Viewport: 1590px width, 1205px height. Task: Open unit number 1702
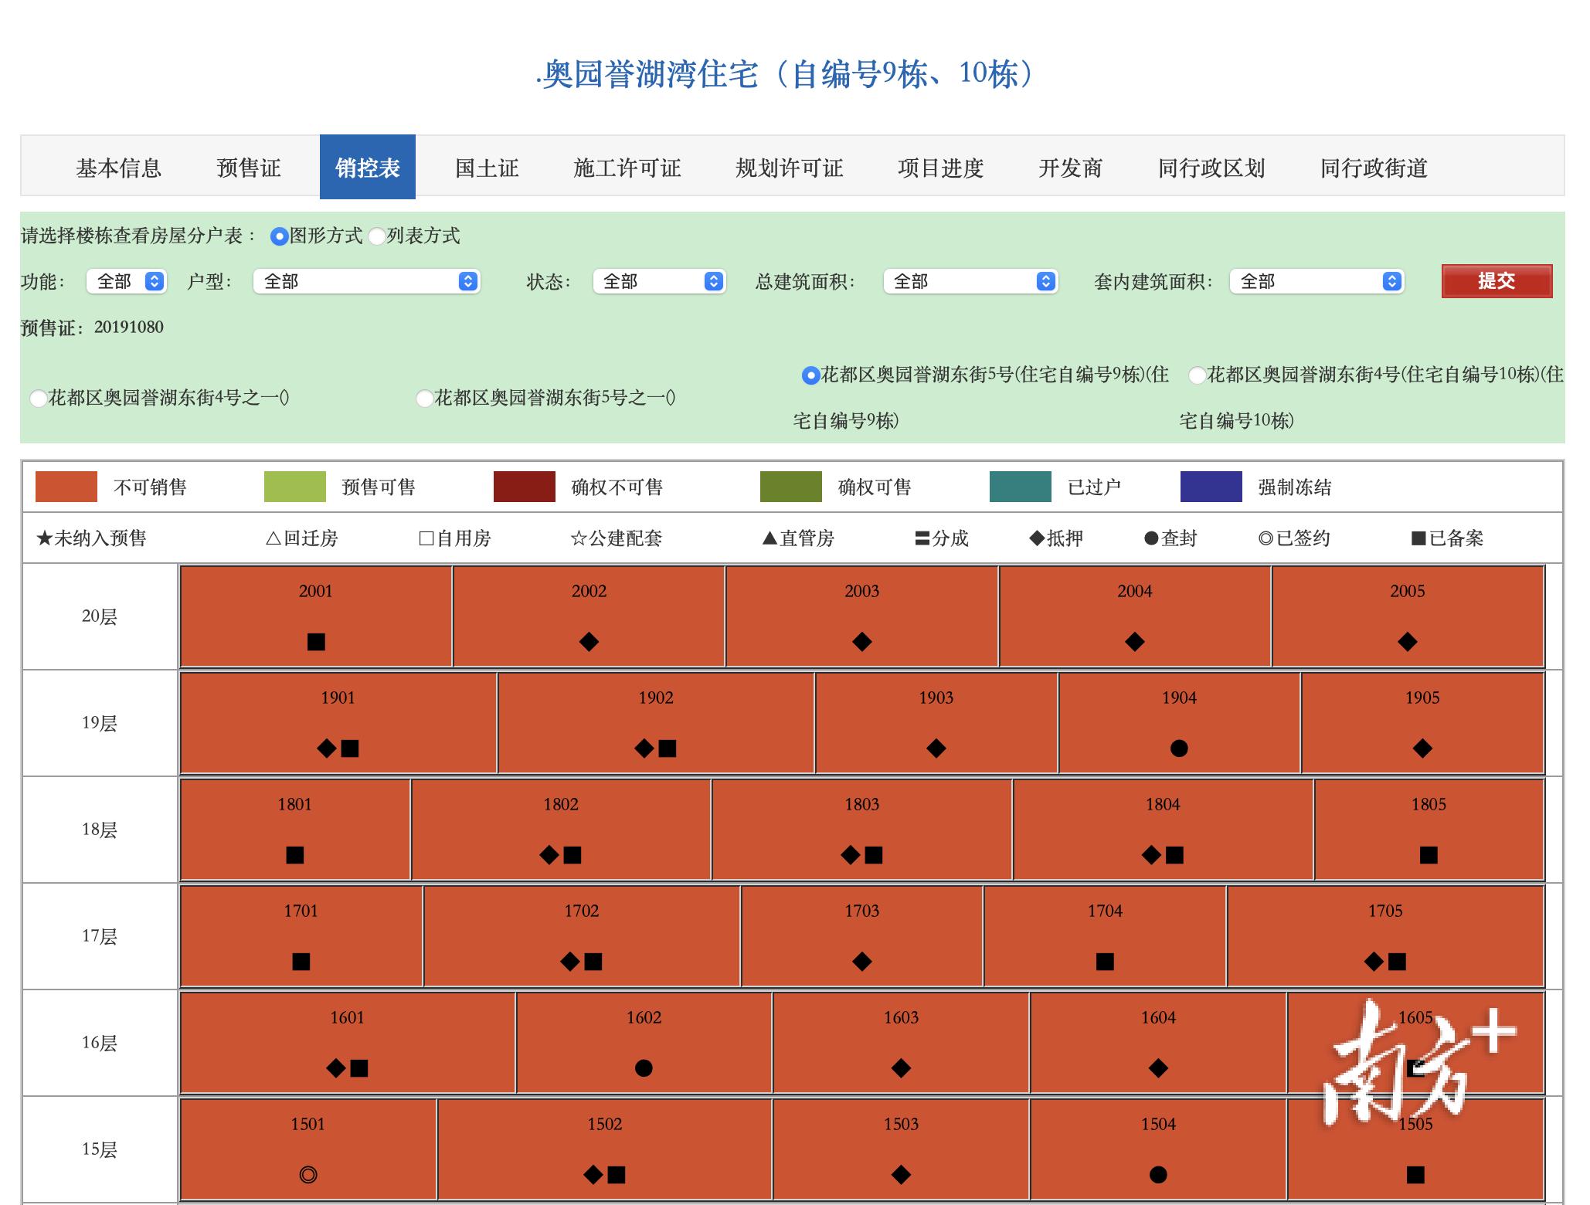pos(581,911)
